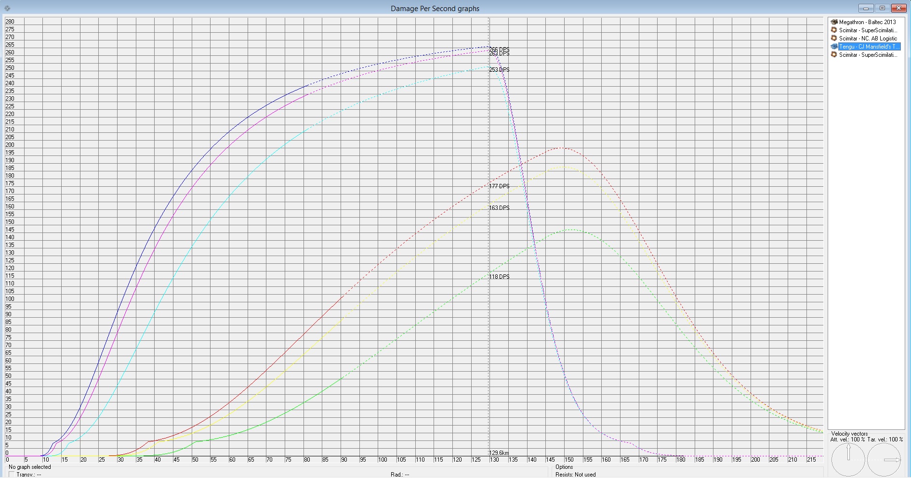Screen dimensions: 911x478
Task: Click the Megathron battleship icon in fit list
Action: tap(834, 22)
